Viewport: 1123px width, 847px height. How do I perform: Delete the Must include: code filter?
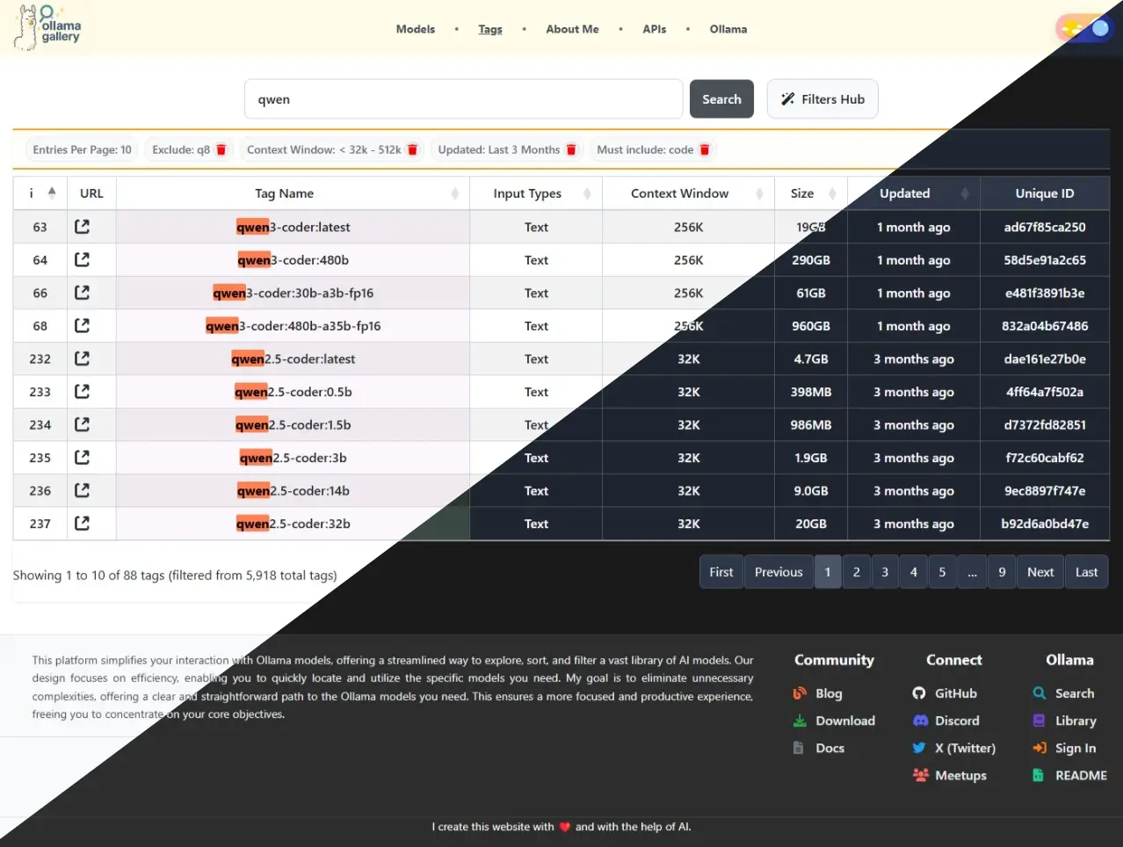click(704, 149)
